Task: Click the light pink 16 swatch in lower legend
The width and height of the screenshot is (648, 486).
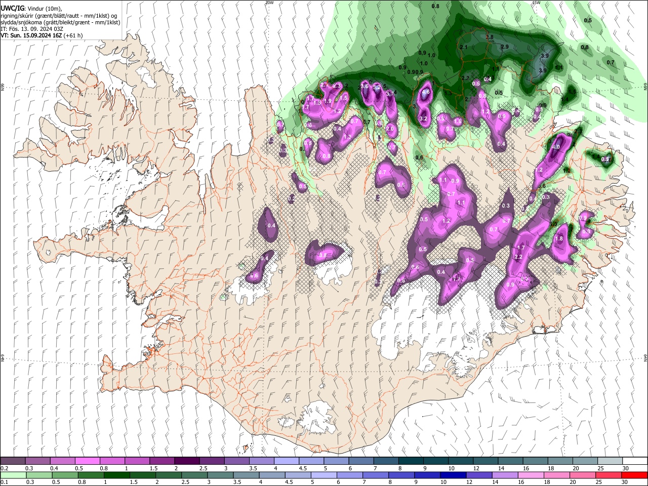Action: [x=531, y=475]
